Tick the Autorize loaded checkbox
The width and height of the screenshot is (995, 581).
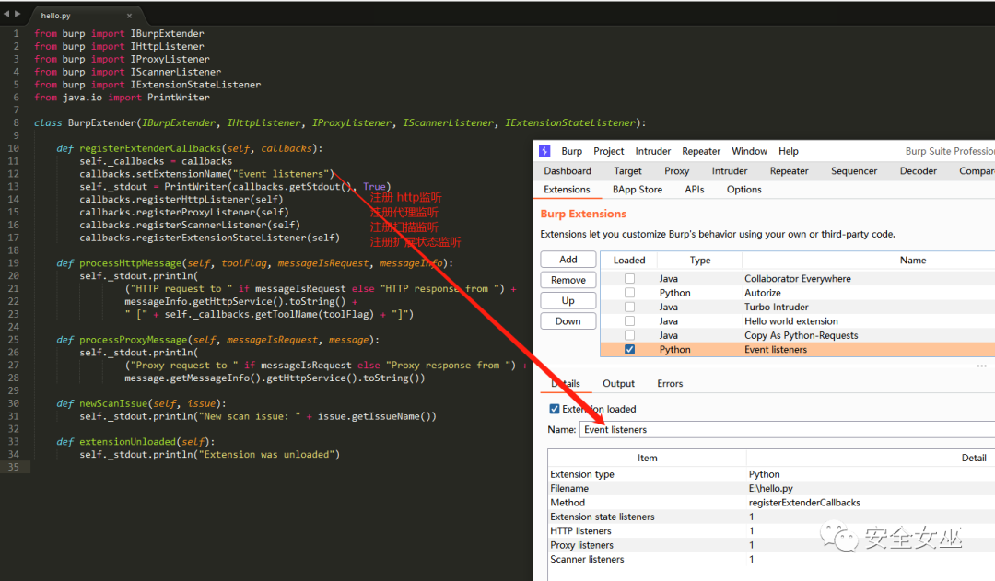click(x=629, y=293)
